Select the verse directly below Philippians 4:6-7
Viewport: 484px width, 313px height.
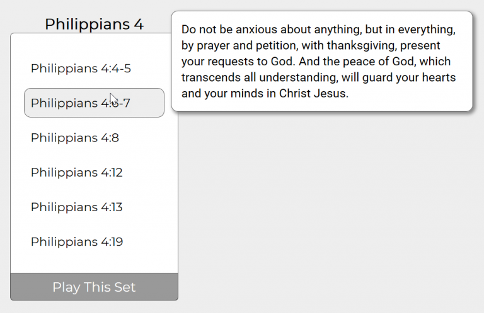pyautogui.click(x=75, y=138)
